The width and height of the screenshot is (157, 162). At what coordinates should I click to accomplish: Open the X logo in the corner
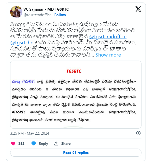point(138,9)
